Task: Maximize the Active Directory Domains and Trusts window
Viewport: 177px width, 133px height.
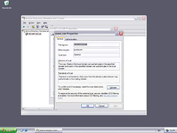Action: [x=140, y=18]
